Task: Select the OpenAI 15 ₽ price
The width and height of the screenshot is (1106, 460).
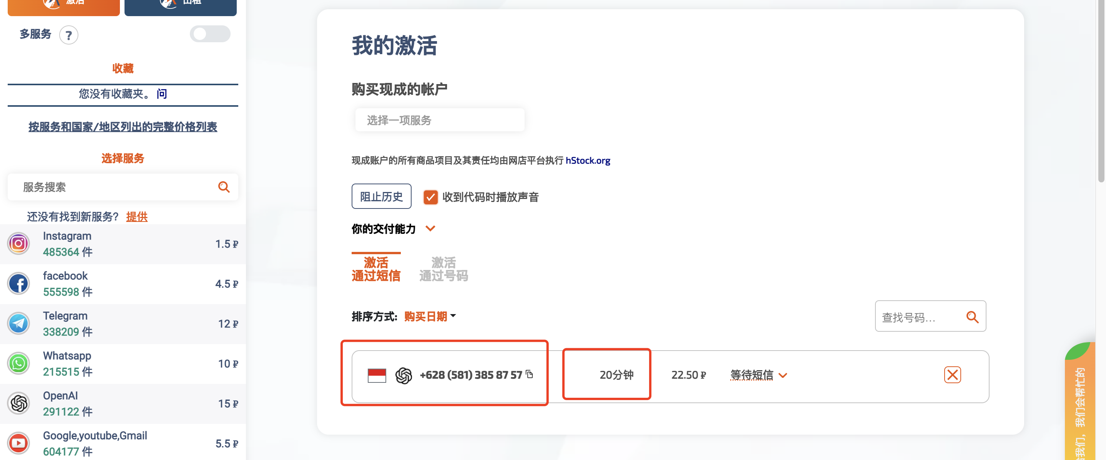Action: pos(228,404)
